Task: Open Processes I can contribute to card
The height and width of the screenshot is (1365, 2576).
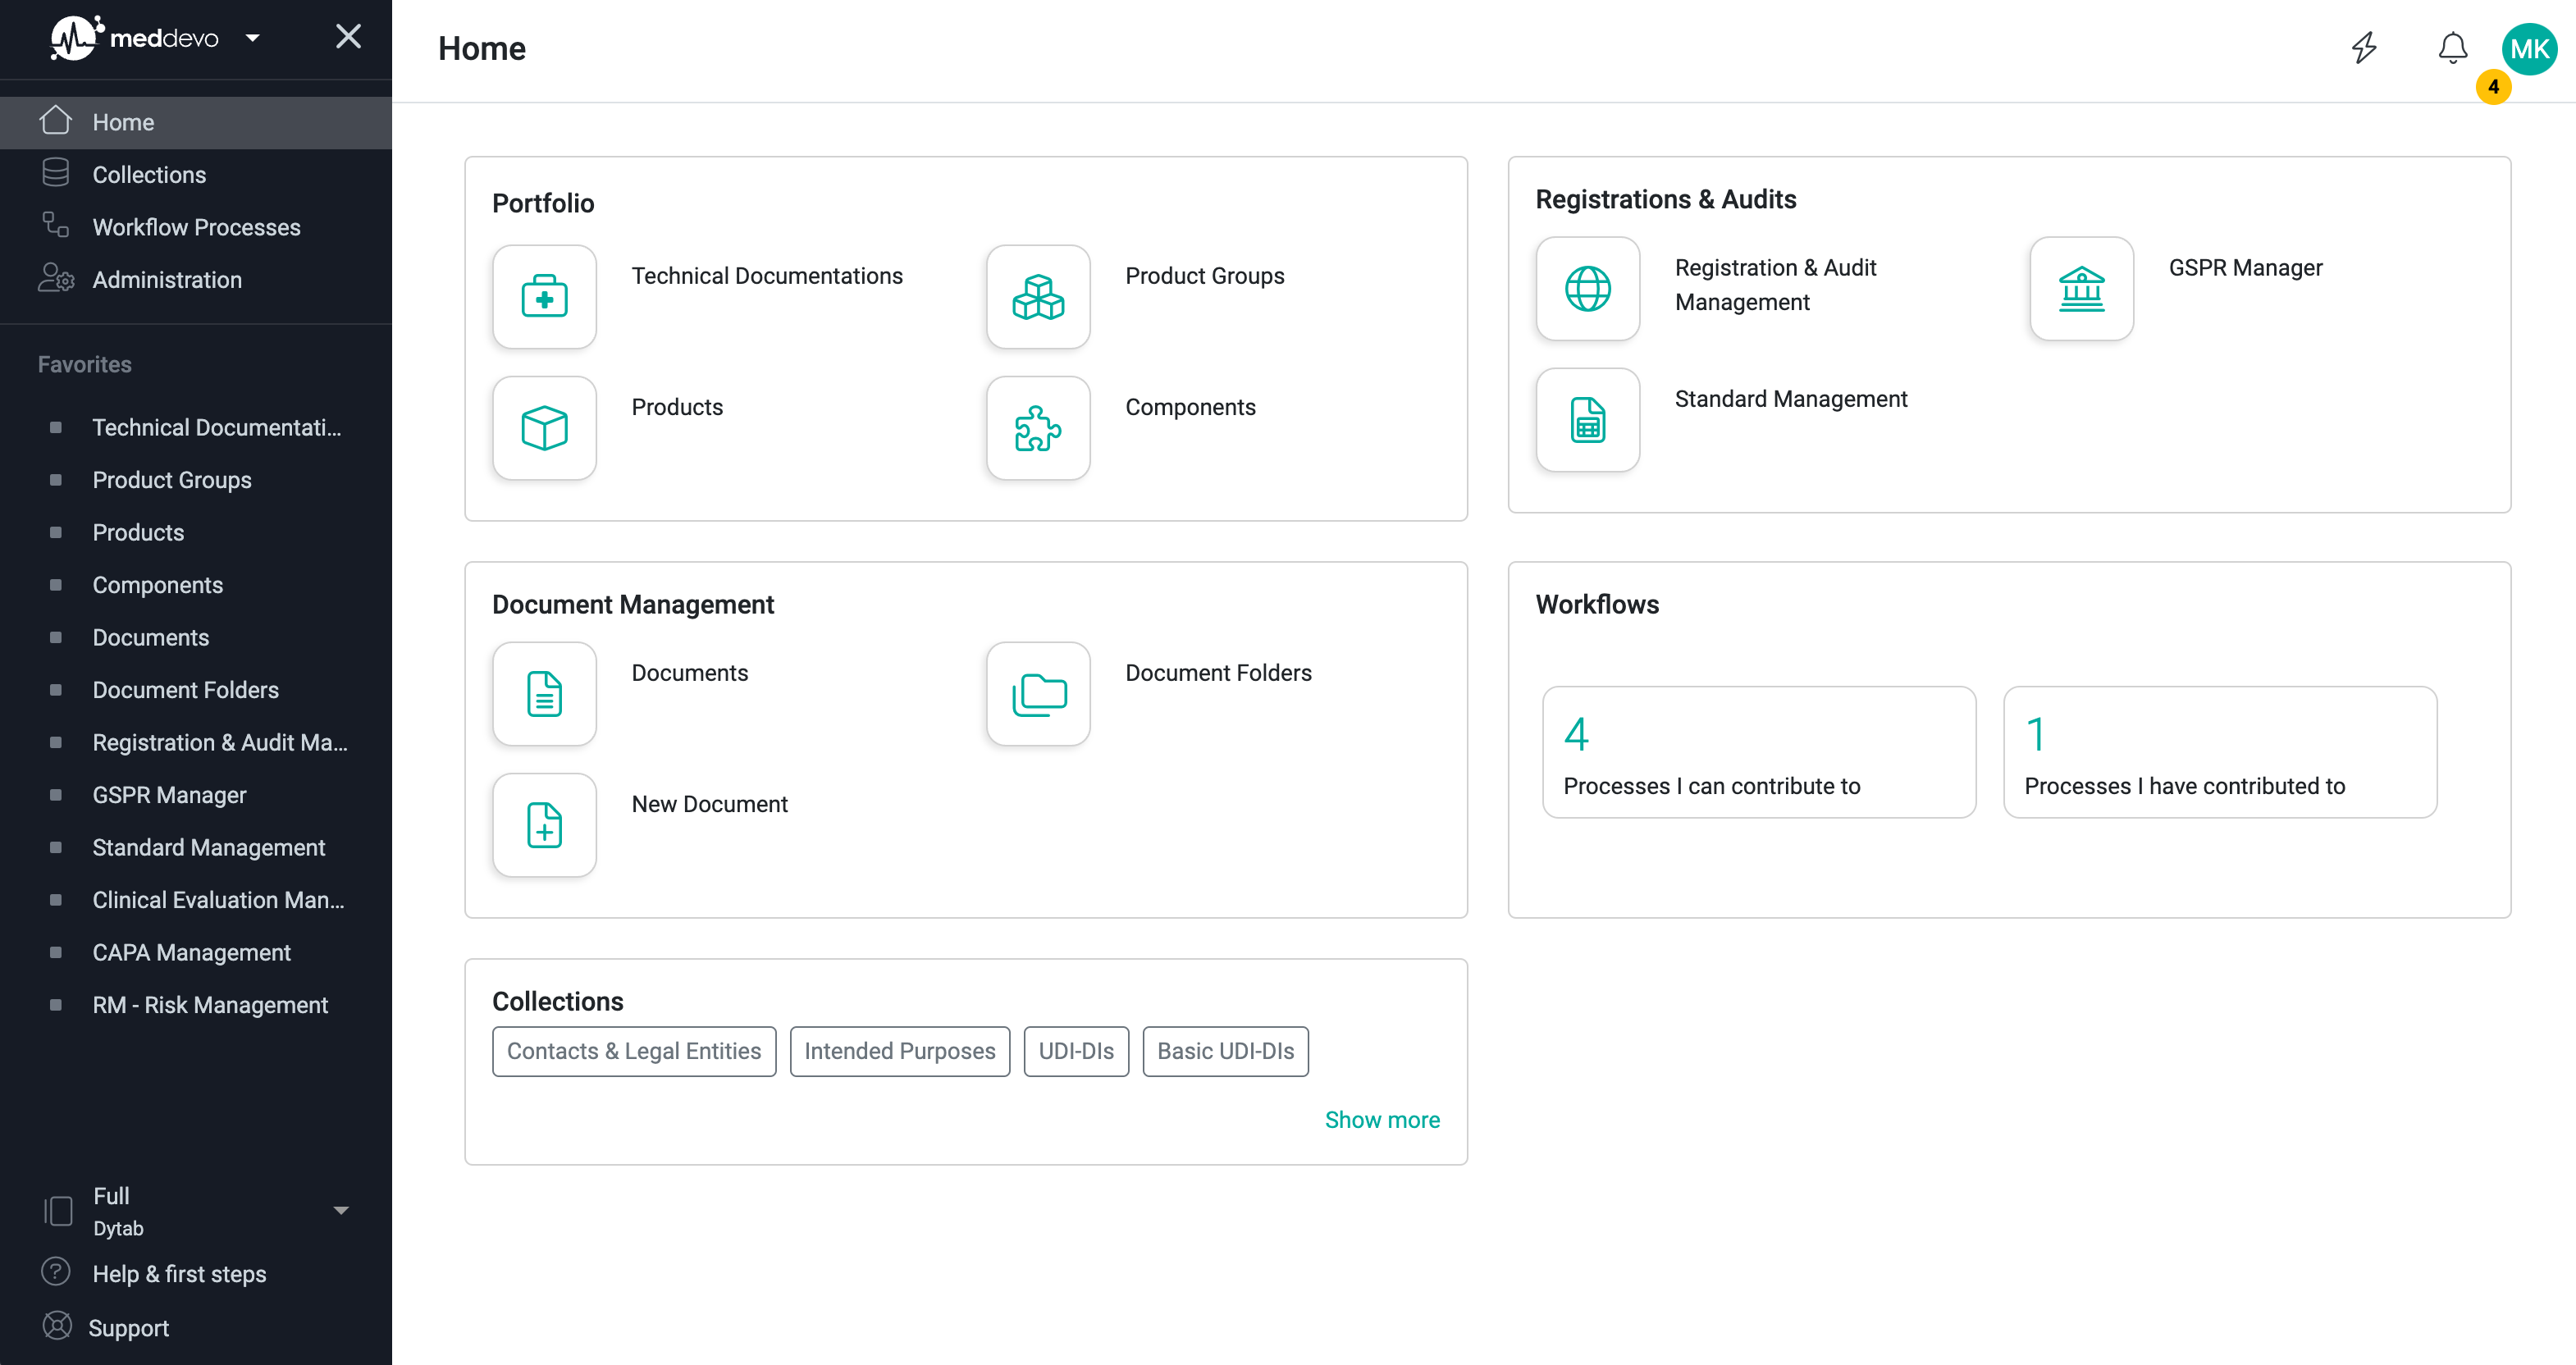Action: tap(1759, 752)
